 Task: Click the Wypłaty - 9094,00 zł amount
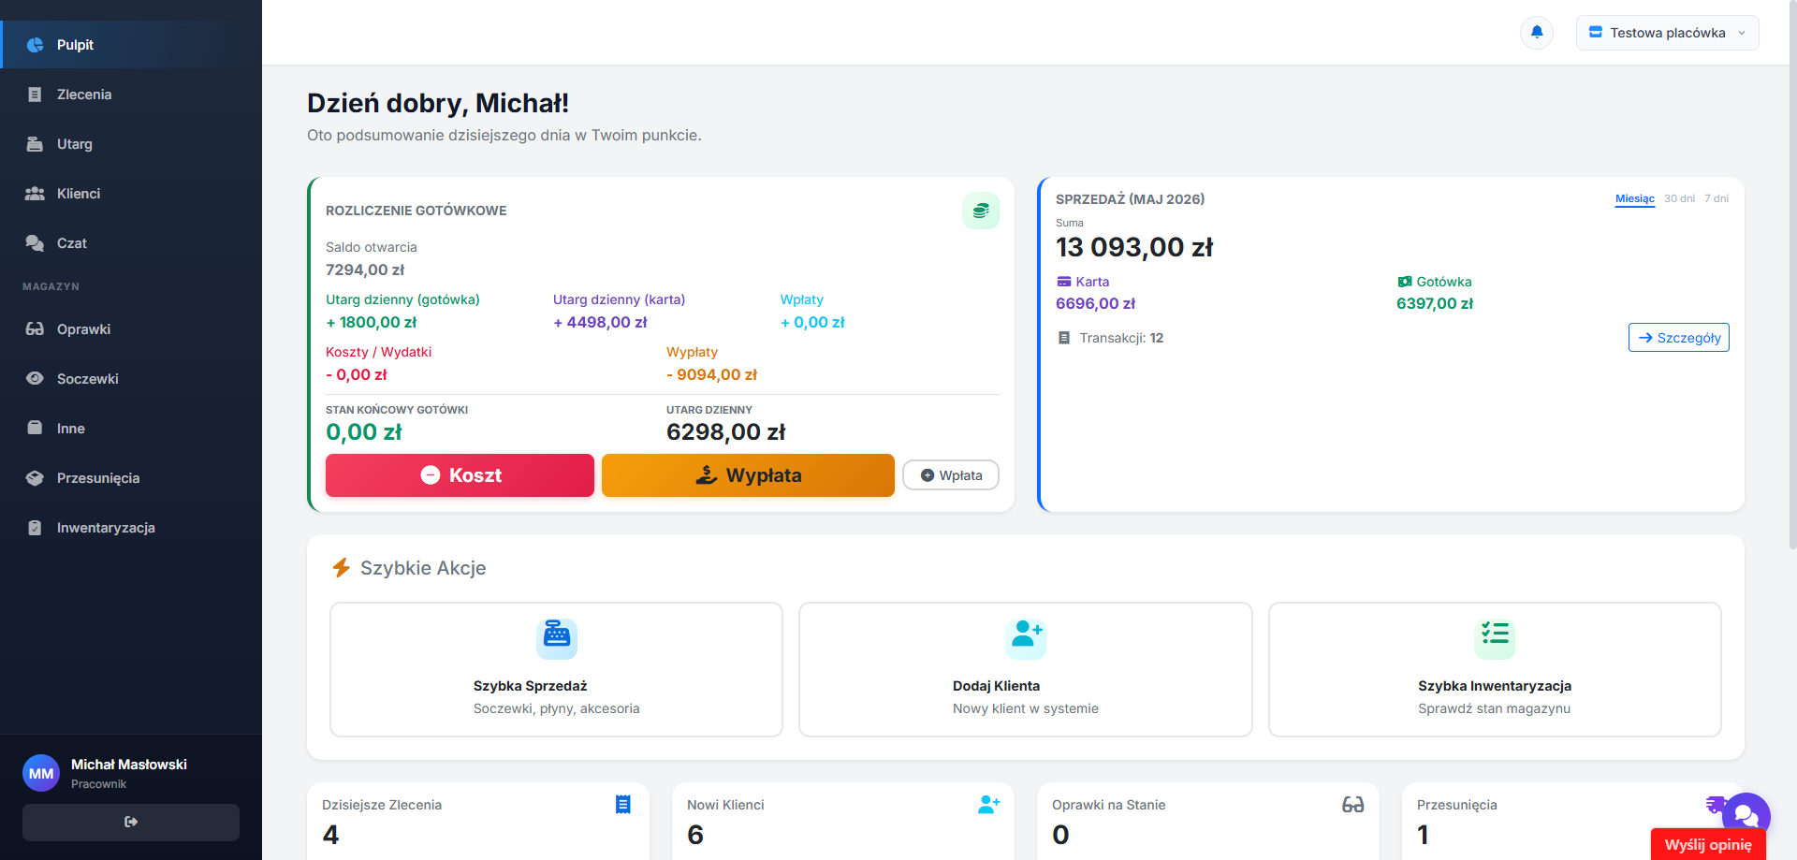pyautogui.click(x=711, y=374)
